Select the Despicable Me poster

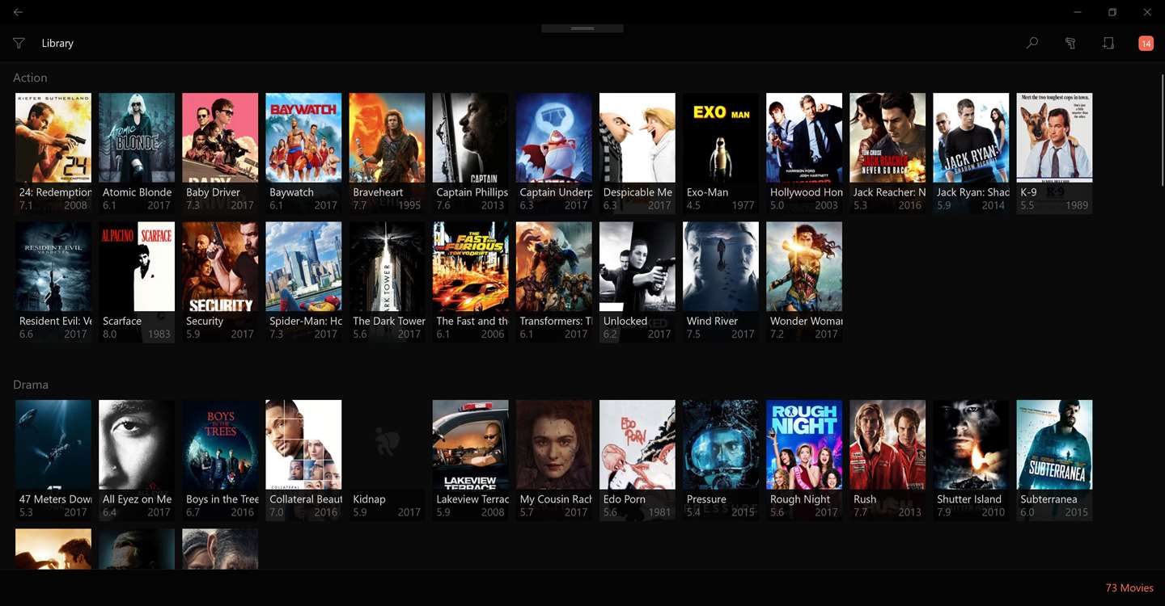point(638,154)
